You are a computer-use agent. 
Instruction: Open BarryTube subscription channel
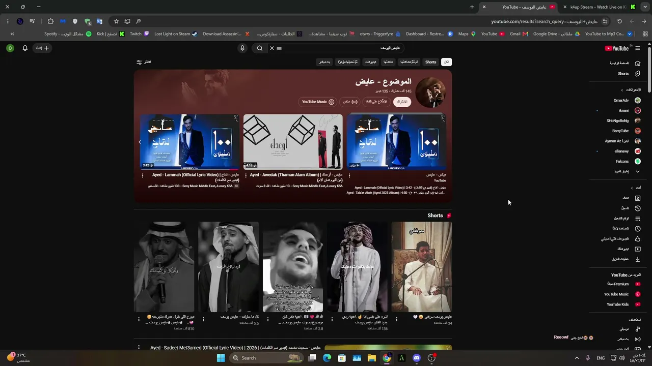(x=626, y=131)
